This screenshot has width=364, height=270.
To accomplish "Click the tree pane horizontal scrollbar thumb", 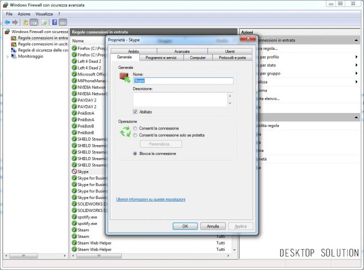I will pos(24,256).
